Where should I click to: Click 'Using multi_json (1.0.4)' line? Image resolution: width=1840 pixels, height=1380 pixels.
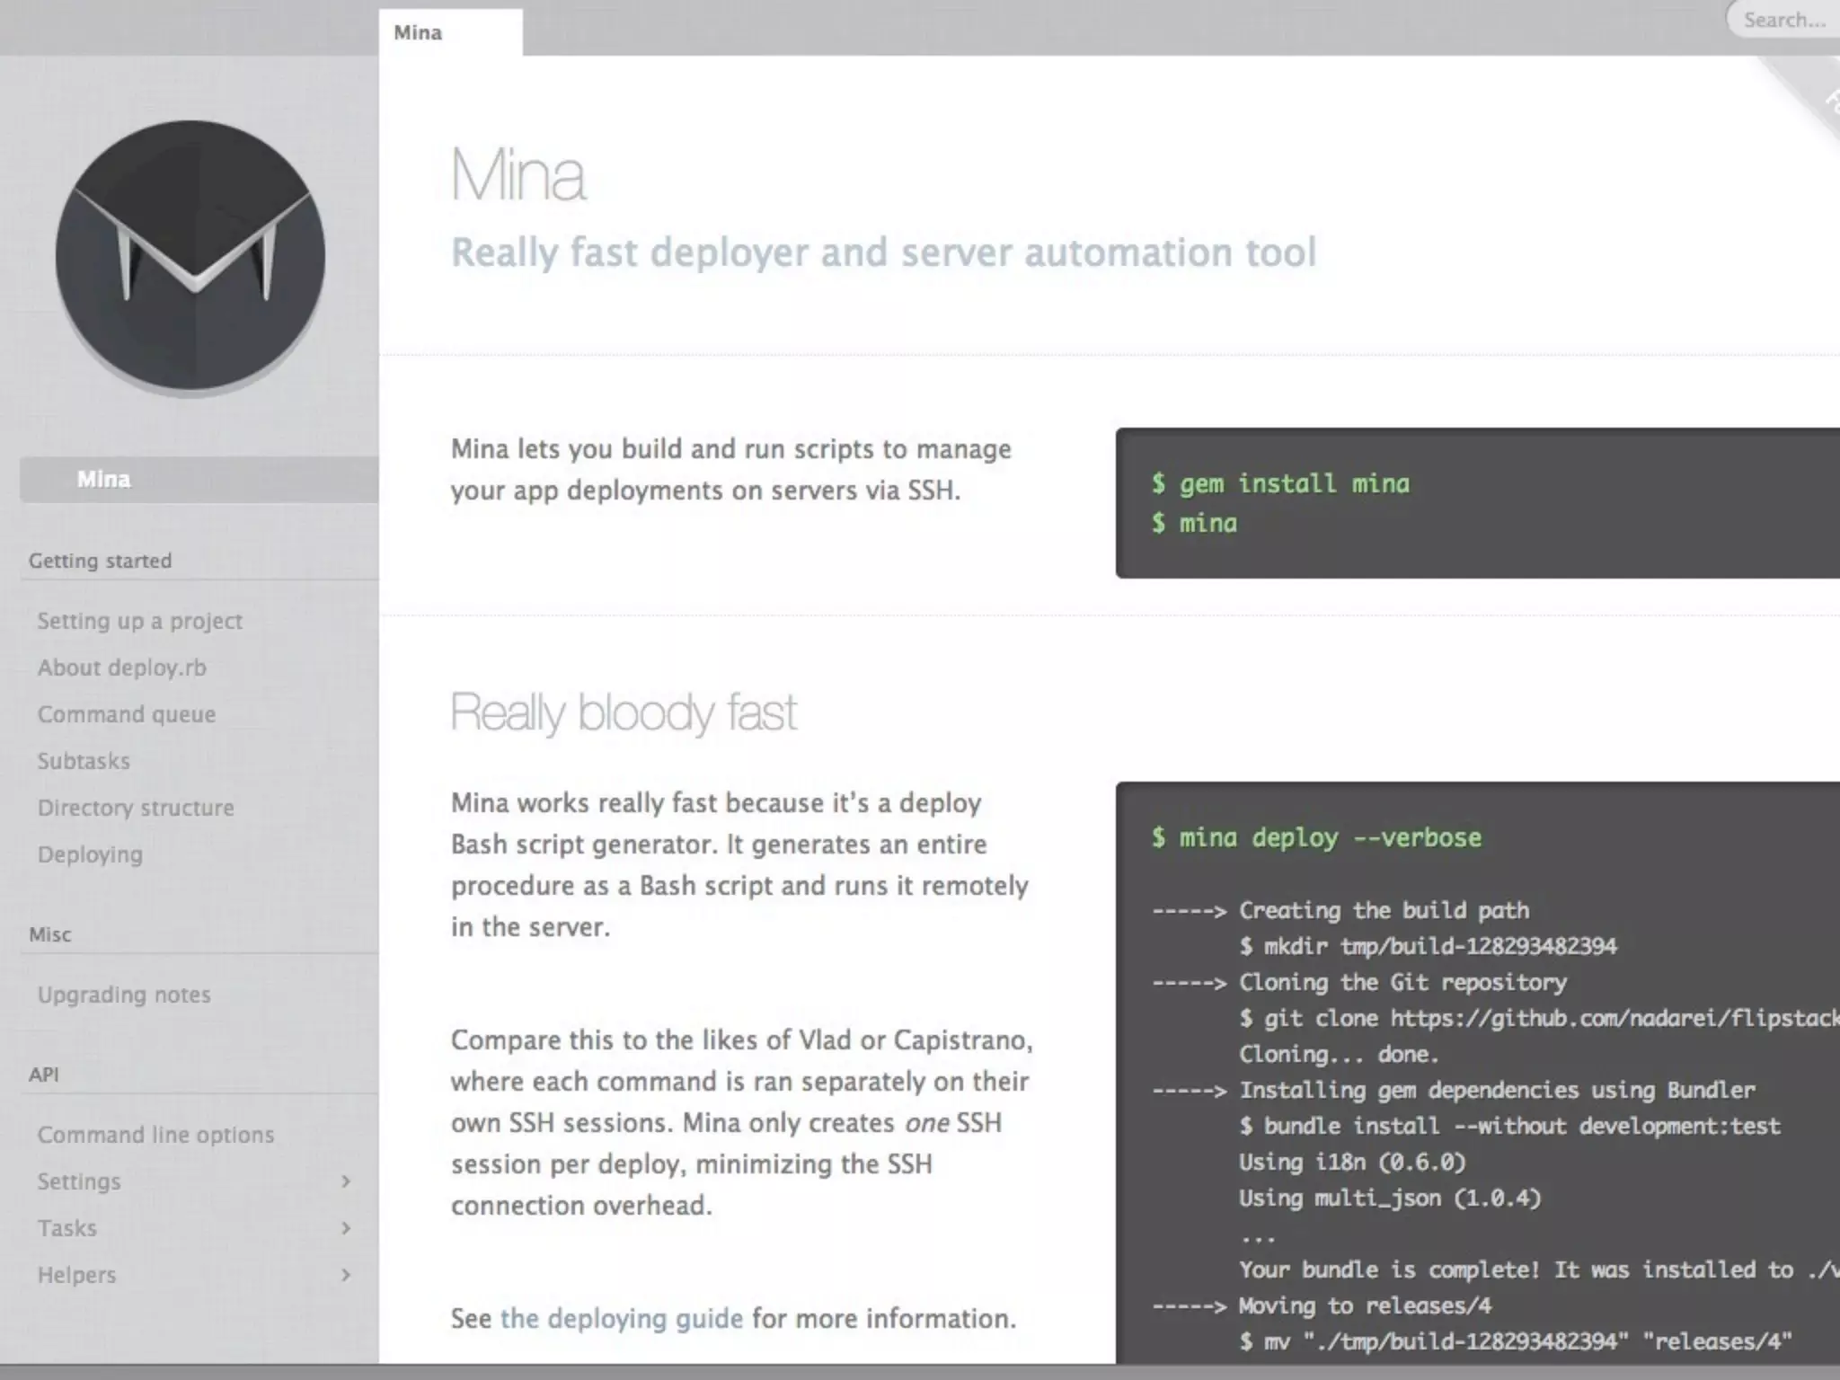pos(1390,1198)
